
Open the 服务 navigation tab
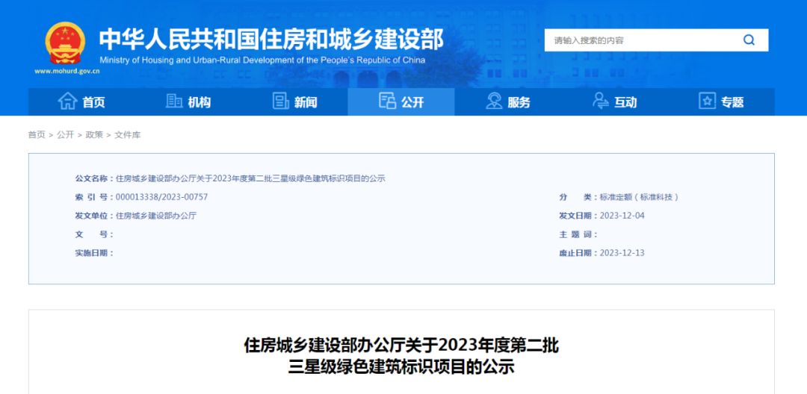point(508,101)
